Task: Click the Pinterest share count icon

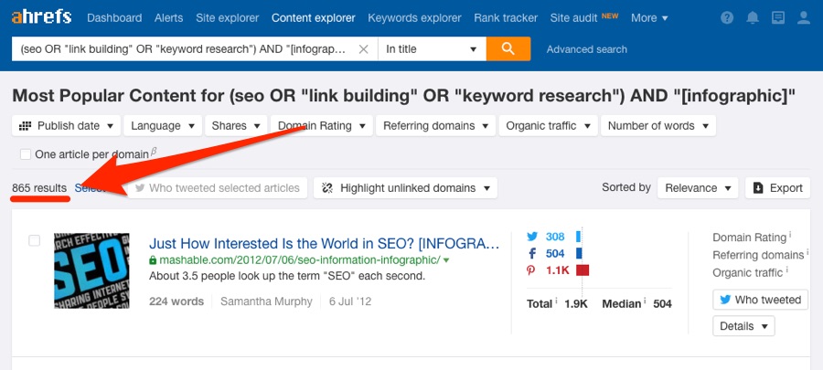Action: pyautogui.click(x=532, y=270)
